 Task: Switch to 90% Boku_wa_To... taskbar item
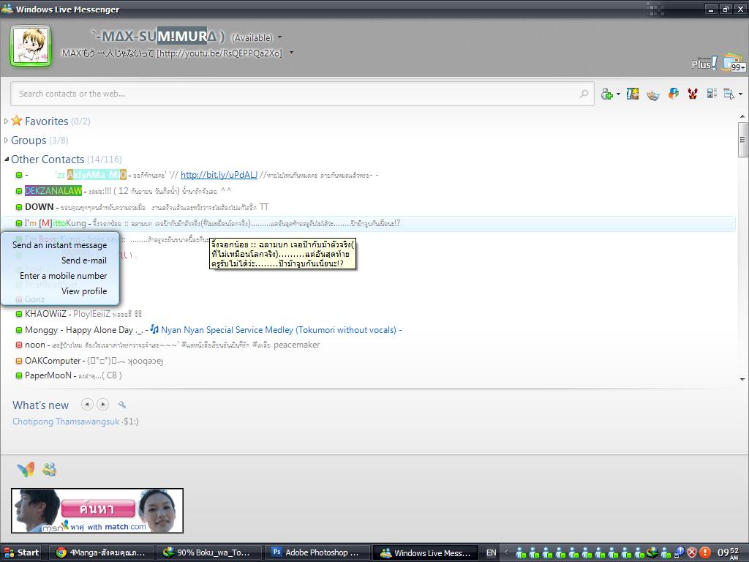208,552
